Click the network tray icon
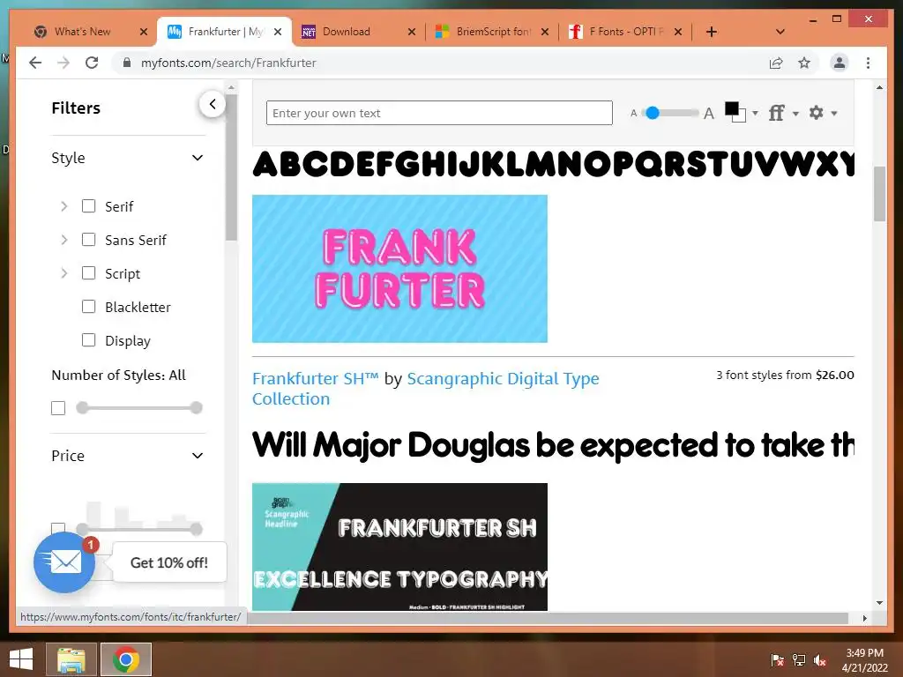This screenshot has height=677, width=903. 799,659
